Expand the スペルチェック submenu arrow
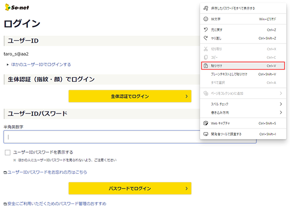 coord(280,104)
